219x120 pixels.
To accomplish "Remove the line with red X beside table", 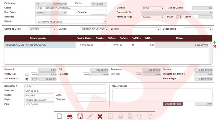I will (x=215, y=46).
